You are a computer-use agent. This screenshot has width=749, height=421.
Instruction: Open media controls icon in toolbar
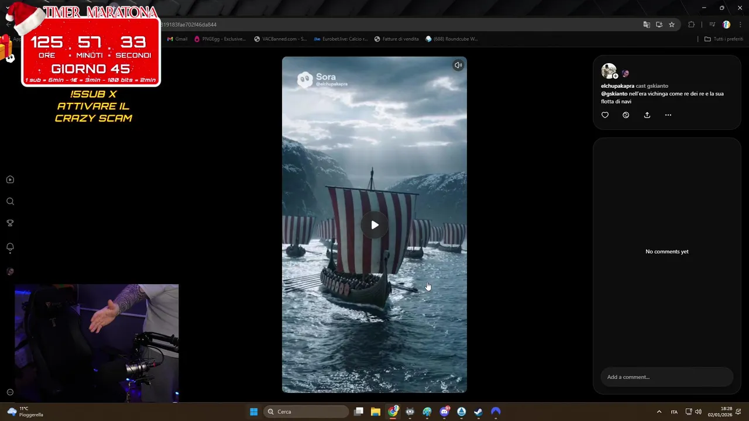pos(712,25)
